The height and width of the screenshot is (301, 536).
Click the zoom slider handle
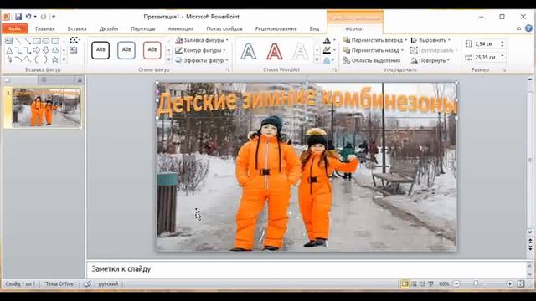click(476, 284)
